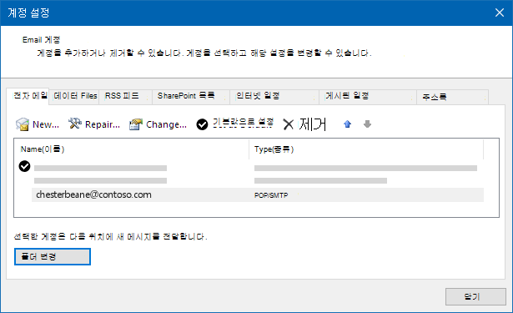
Task: Click default-account checkmark in the list
Action: (24, 166)
